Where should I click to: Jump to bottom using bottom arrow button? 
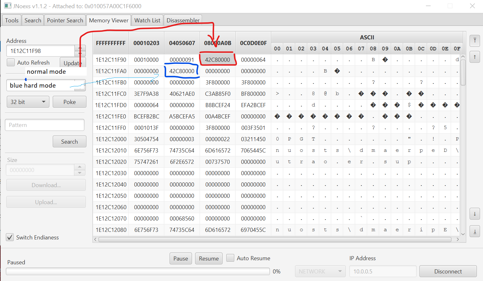coord(475,232)
